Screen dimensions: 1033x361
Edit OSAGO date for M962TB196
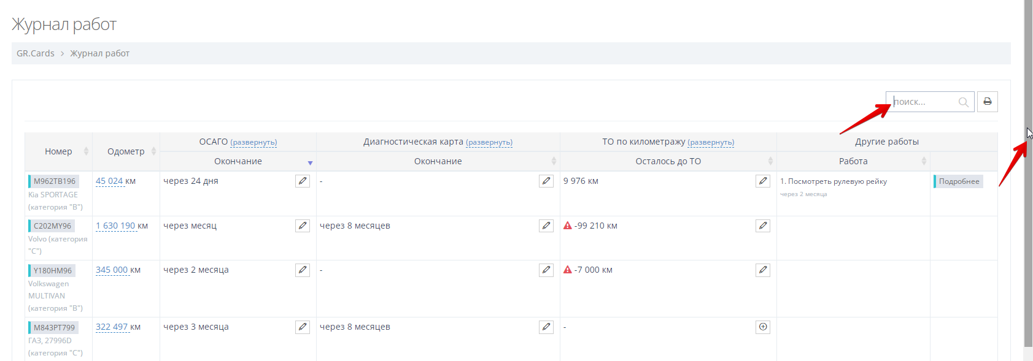click(x=303, y=181)
